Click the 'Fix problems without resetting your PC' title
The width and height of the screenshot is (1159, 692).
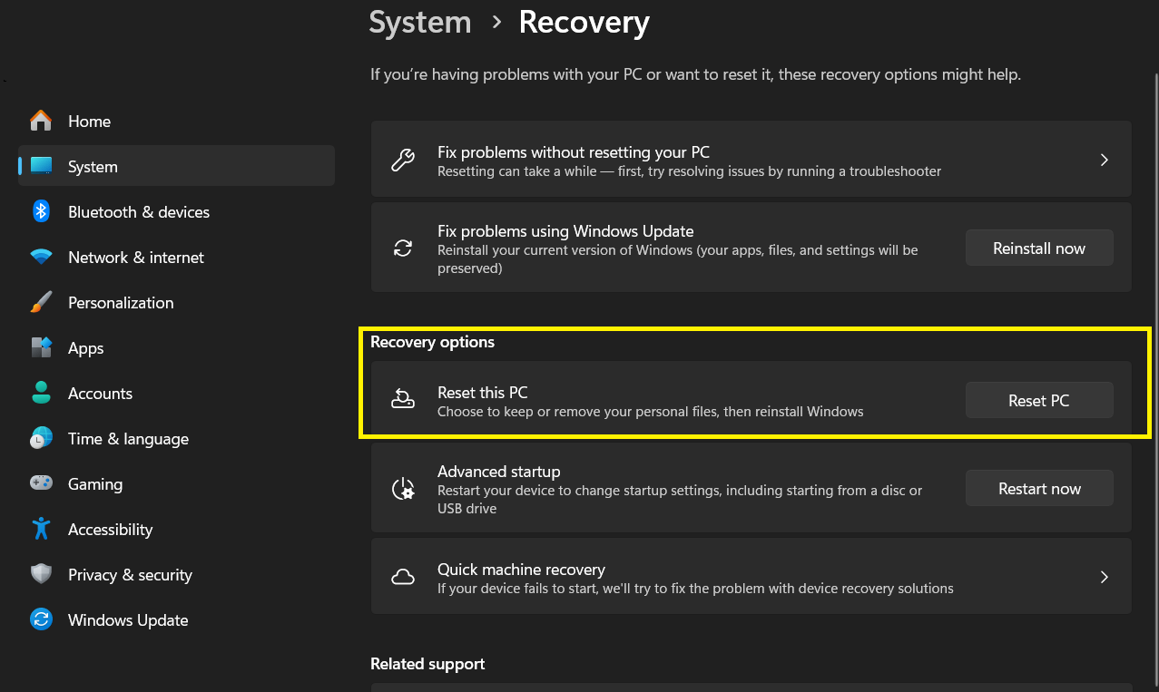574,152
